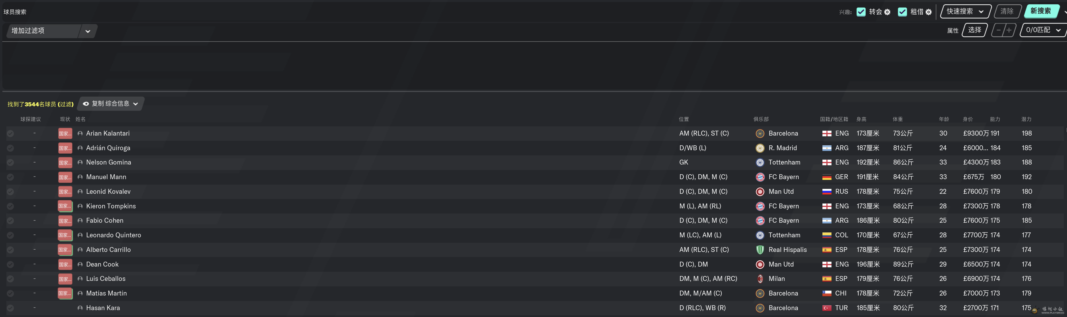Image resolution: width=1067 pixels, height=317 pixels.
Task: Click the FC Bayern badge beside Manuel Mann
Action: coord(760,177)
